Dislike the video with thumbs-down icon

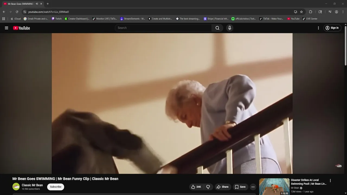click(208, 187)
